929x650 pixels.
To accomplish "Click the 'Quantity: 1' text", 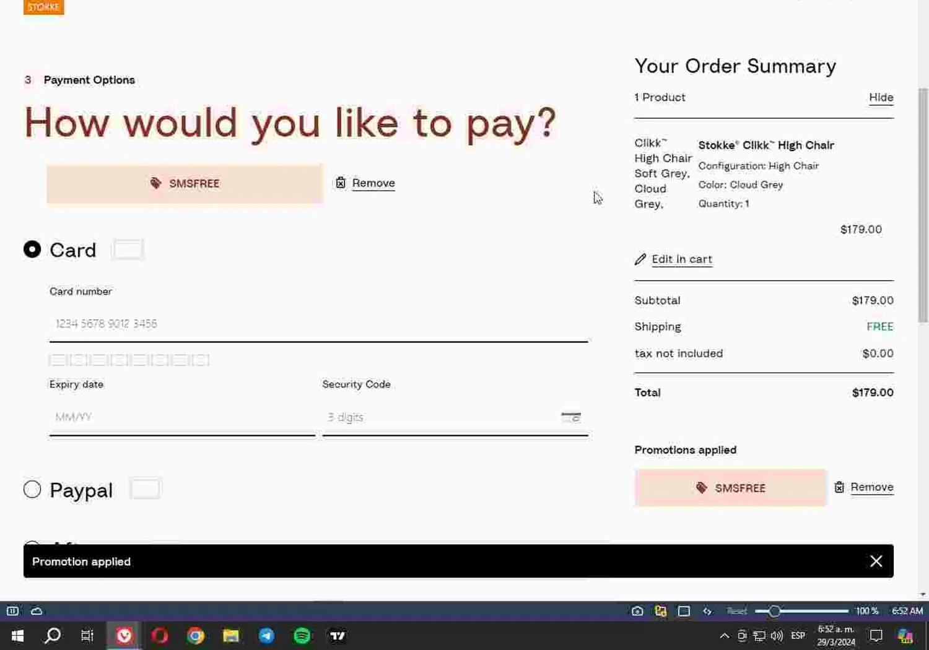I will (724, 204).
